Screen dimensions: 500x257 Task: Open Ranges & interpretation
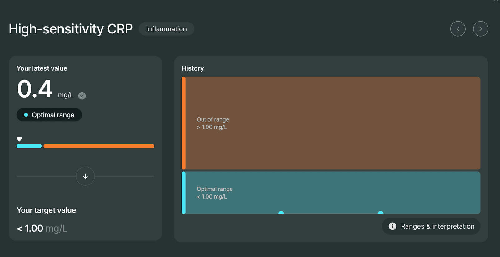click(431, 226)
